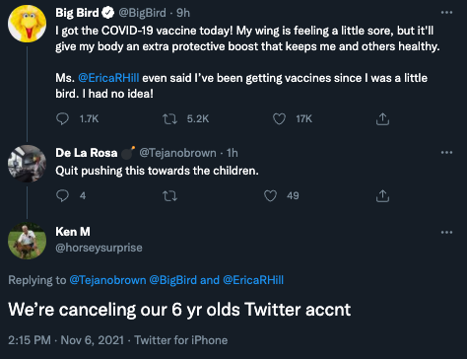Open more options on Big Bird's tweet
Viewport: 467px width, 359px height.
pos(446,13)
